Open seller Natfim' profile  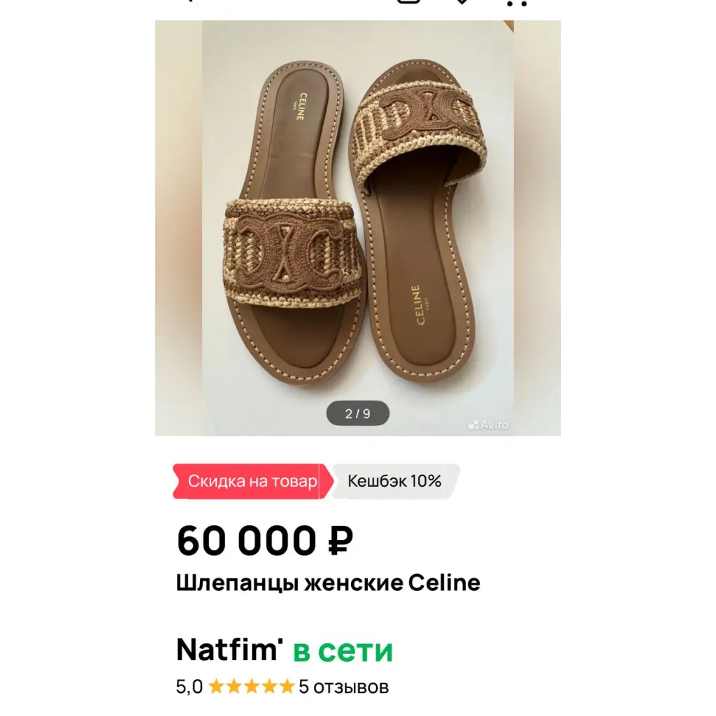click(x=229, y=650)
